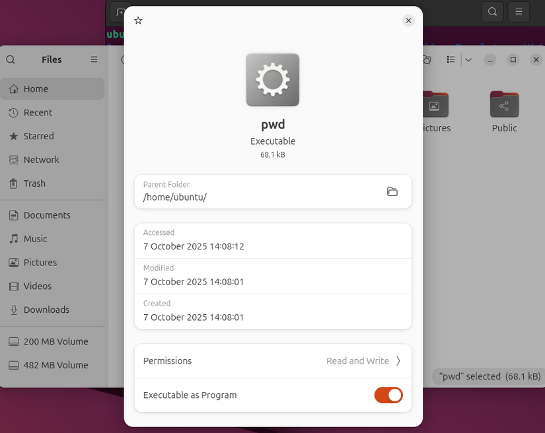The image size is (545, 433).
Task: Switch the file view to list layout
Action: [x=451, y=59]
